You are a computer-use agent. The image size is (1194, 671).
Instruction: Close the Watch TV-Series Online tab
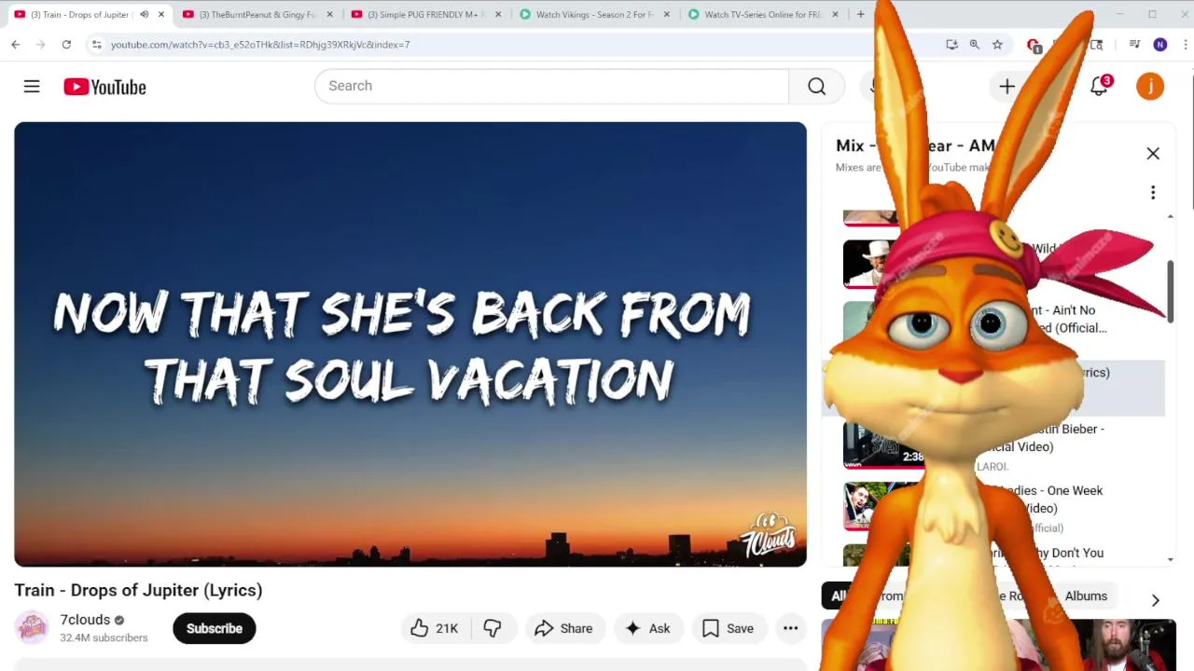click(x=835, y=14)
